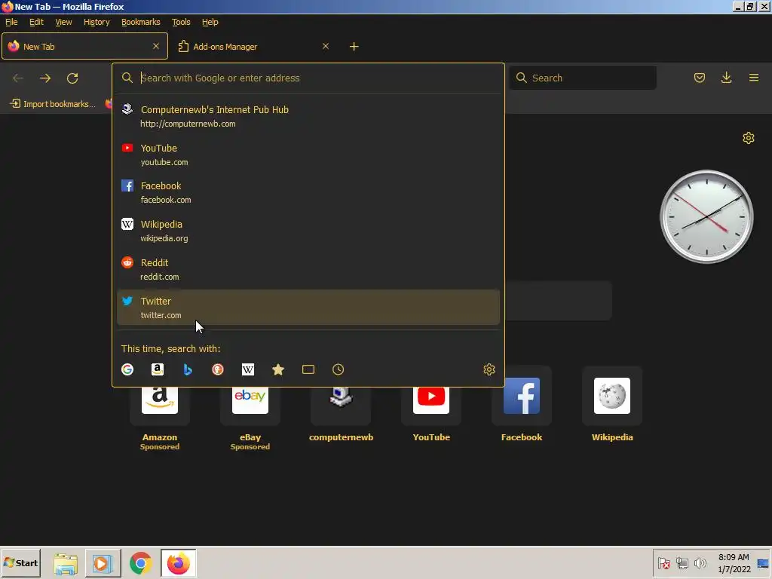Viewport: 772px width, 579px height.
Task: Click the Google search engine icon
Action: [127, 369]
